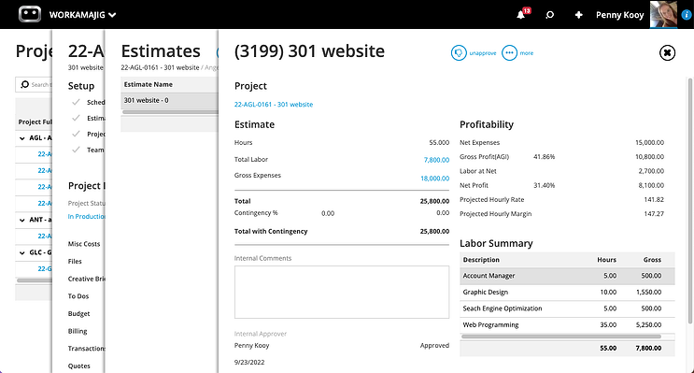Collapse the AGL project group
This screenshot has height=373, width=694.
tap(22, 138)
